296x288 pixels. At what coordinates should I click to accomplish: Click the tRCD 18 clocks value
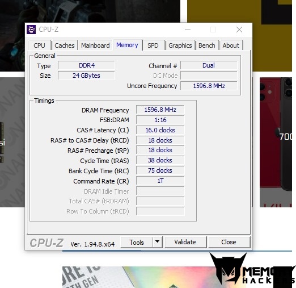click(160, 140)
